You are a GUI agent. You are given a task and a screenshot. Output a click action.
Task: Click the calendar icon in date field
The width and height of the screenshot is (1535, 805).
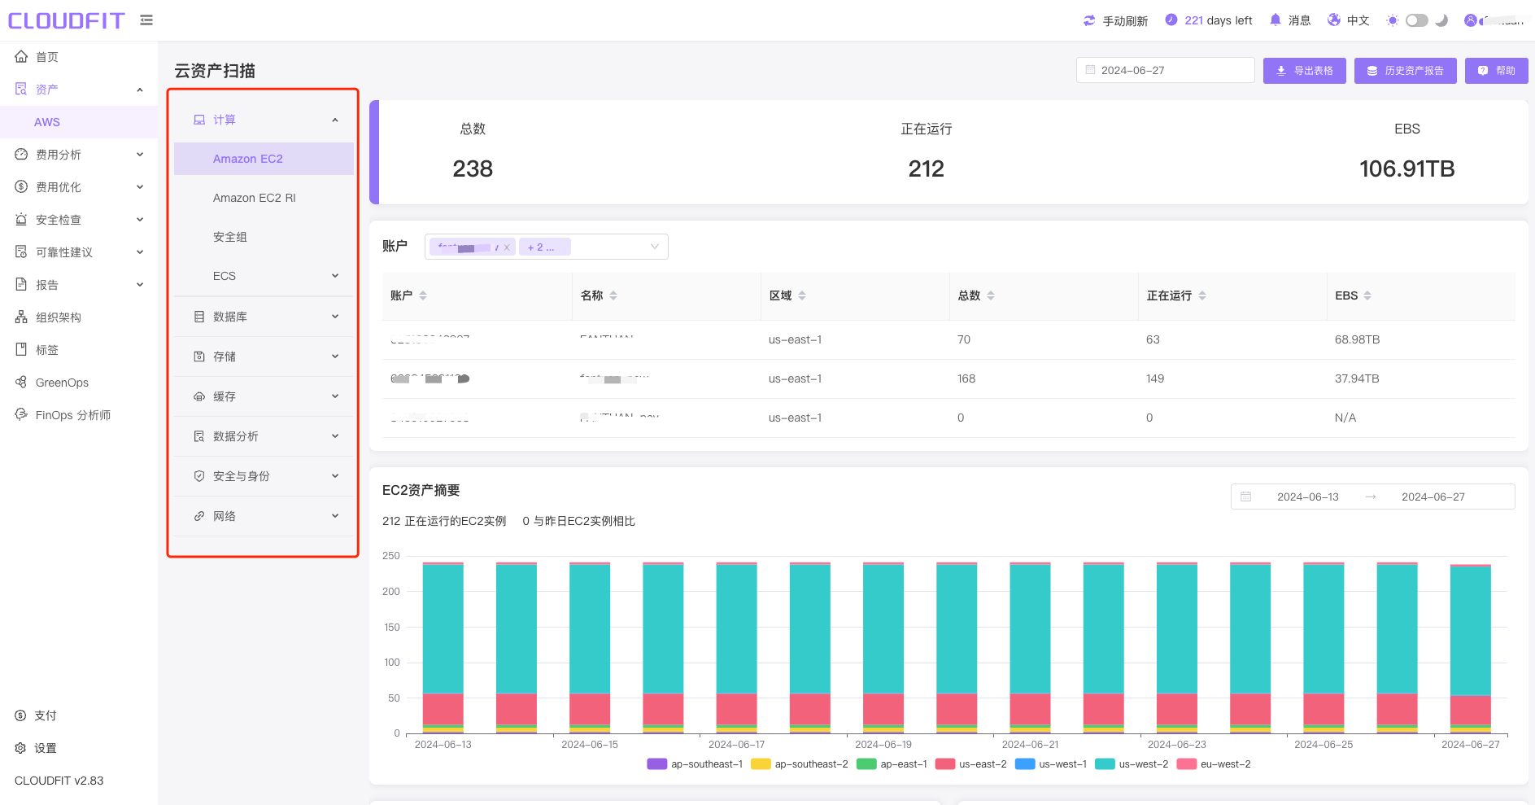pos(1090,70)
